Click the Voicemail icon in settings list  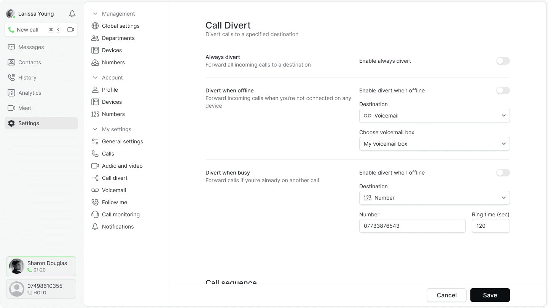95,190
